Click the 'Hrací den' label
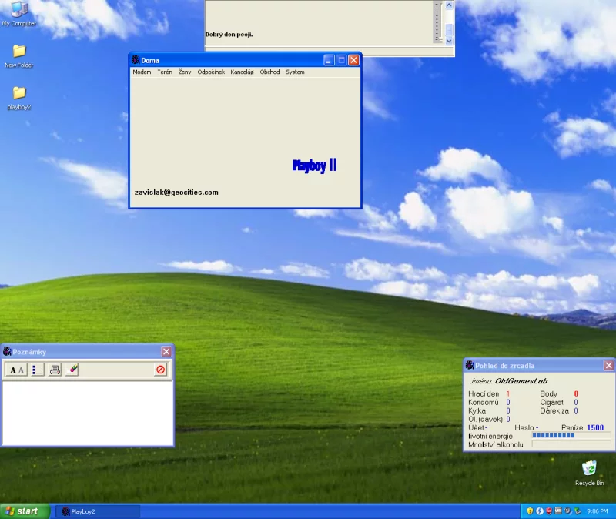Screen dimensions: 616x519 [x=484, y=394]
